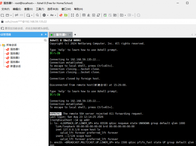Toggle full screen with the expand-arrows icon
Screen dimensions: 196x146
click(72, 15)
